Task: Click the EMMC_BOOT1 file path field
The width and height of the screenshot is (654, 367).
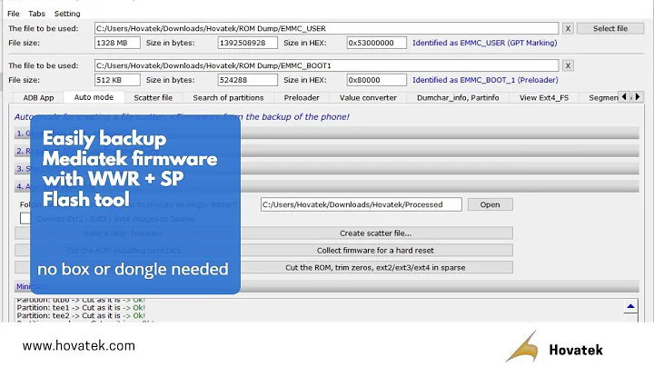Action: click(327, 66)
